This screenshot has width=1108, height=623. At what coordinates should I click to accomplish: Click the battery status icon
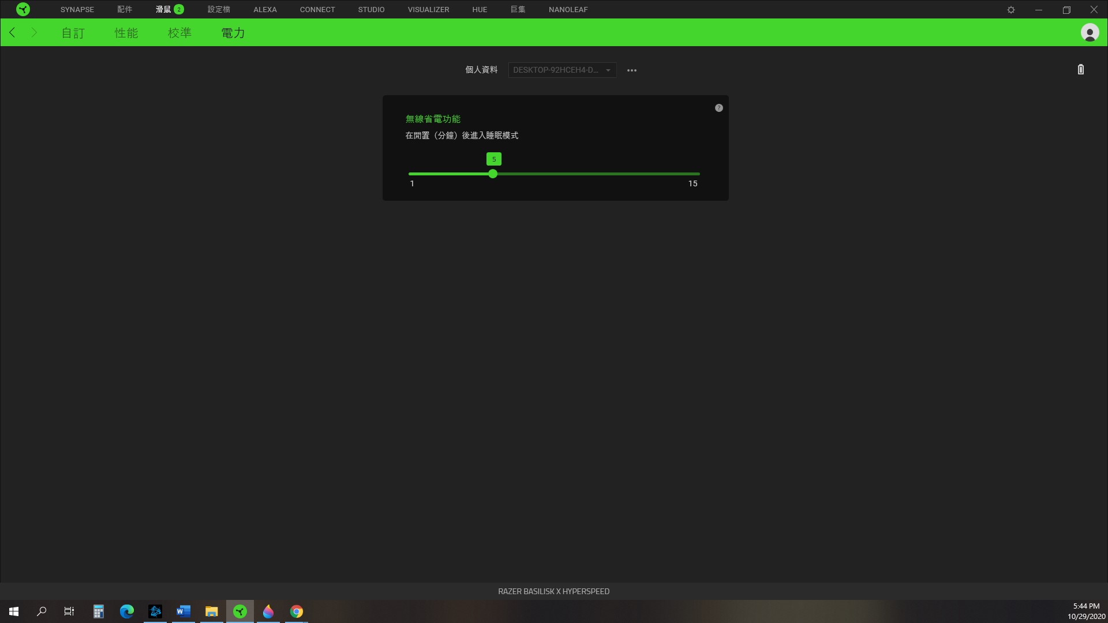1081,70
